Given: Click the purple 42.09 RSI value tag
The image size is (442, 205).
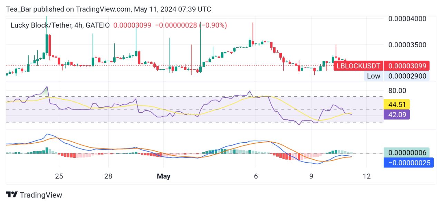Looking at the screenshot, I should tap(397, 114).
